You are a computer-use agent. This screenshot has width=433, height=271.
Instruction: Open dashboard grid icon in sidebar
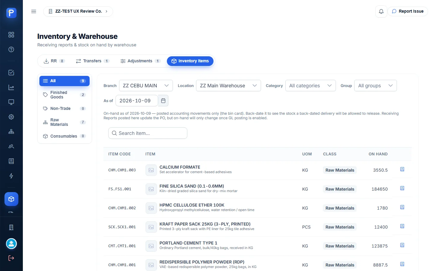pos(11,35)
